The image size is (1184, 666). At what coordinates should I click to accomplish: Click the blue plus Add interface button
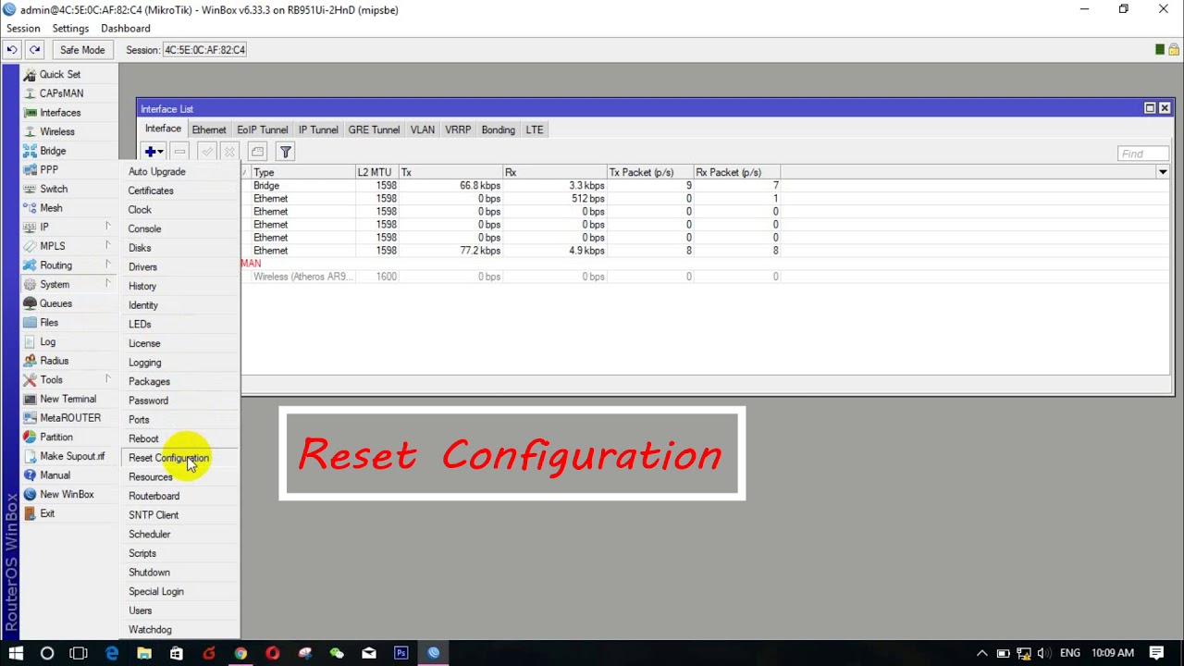point(153,152)
